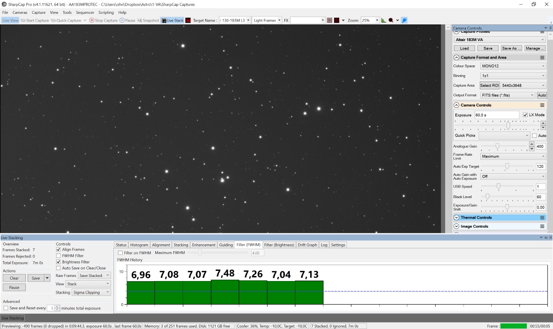Click the red icon next to Live Stack
The image size is (553, 329).
coord(188,20)
